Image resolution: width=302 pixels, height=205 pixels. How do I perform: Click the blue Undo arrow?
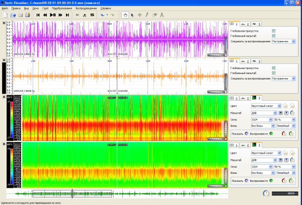(x=103, y=15)
